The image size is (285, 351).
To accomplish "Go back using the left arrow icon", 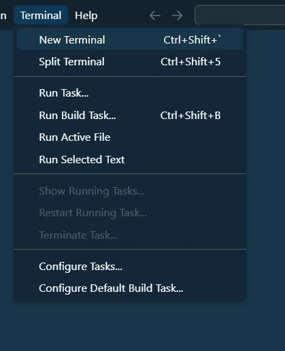I will [x=155, y=16].
